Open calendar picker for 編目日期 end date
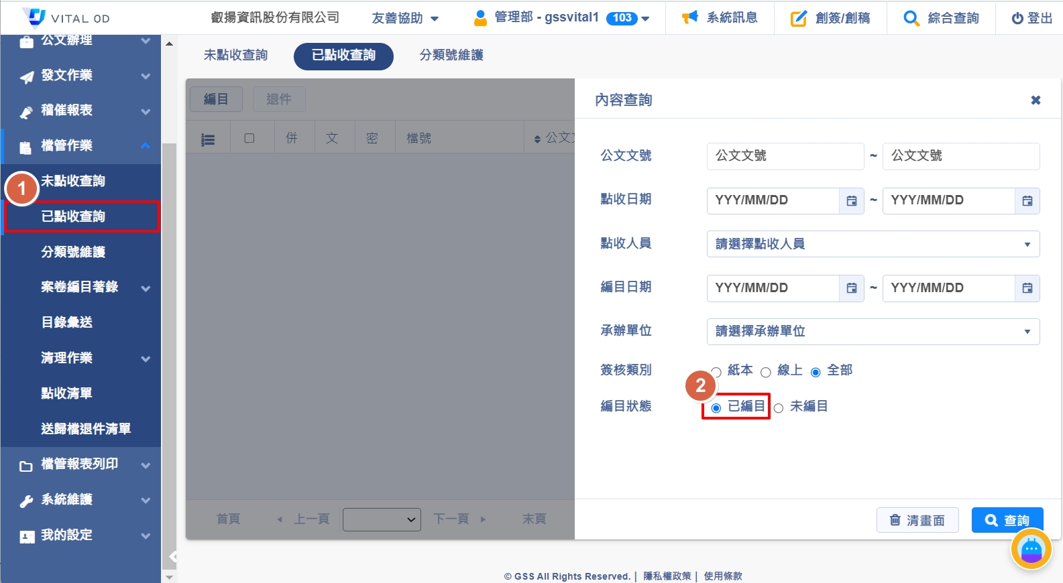This screenshot has height=583, width=1063. pos(1027,288)
